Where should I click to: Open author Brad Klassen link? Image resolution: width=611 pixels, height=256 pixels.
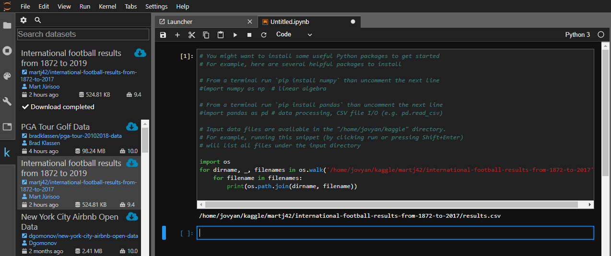click(46, 143)
